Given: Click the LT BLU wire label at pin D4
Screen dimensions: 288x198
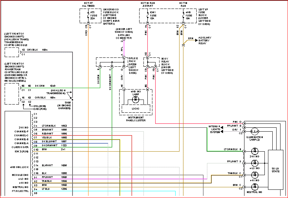Looking at the screenshot, I should click(x=46, y=189).
